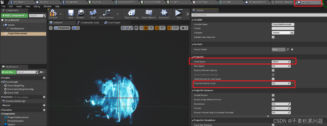
Task: Open the Find tool in the toolbar
Action: (93, 14)
